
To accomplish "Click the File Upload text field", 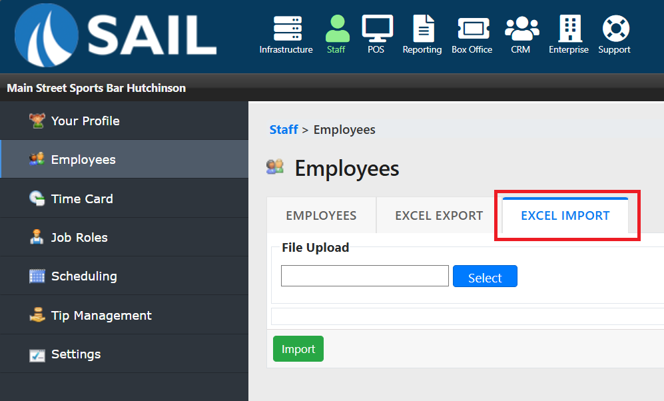I will pyautogui.click(x=364, y=276).
